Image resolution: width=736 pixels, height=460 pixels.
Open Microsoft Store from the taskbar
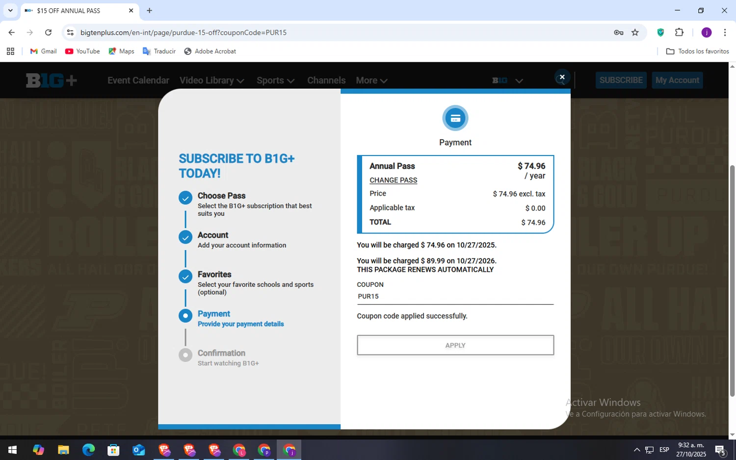113,450
